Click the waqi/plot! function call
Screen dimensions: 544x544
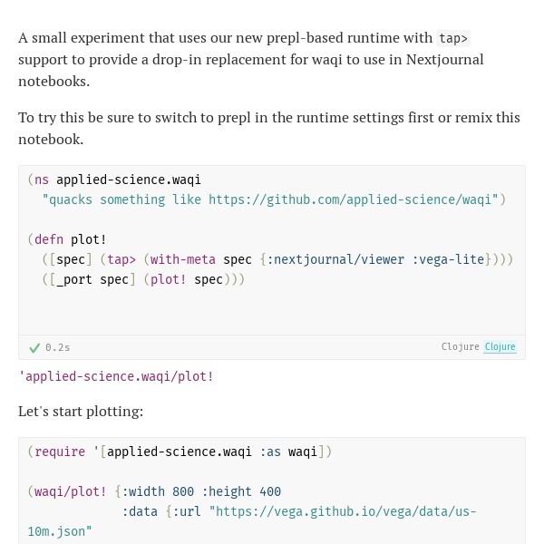point(70,491)
